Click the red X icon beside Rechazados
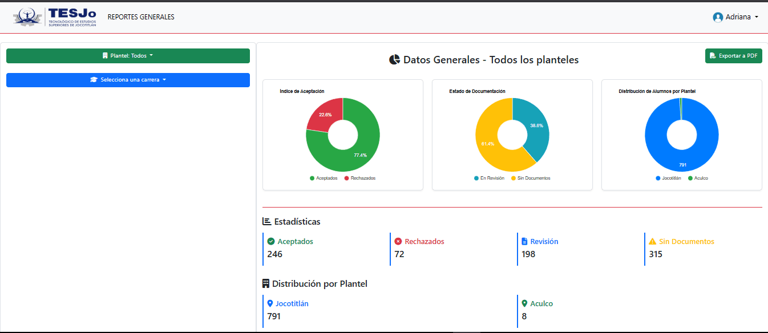The height and width of the screenshot is (333, 768). pyautogui.click(x=398, y=241)
